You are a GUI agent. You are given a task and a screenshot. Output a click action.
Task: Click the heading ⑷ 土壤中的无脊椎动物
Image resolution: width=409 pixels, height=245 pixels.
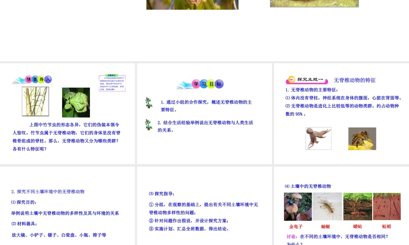tap(308, 186)
